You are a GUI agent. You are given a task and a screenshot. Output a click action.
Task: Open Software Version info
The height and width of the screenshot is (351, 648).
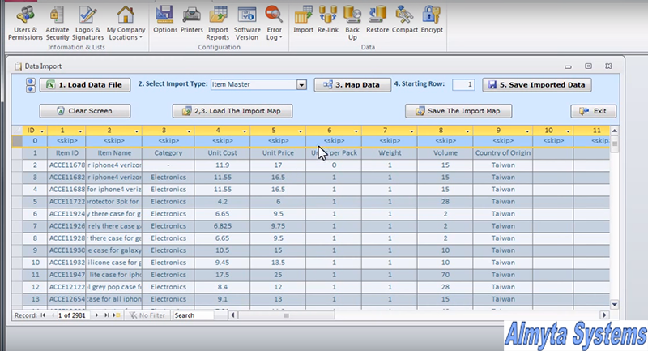pos(247,20)
